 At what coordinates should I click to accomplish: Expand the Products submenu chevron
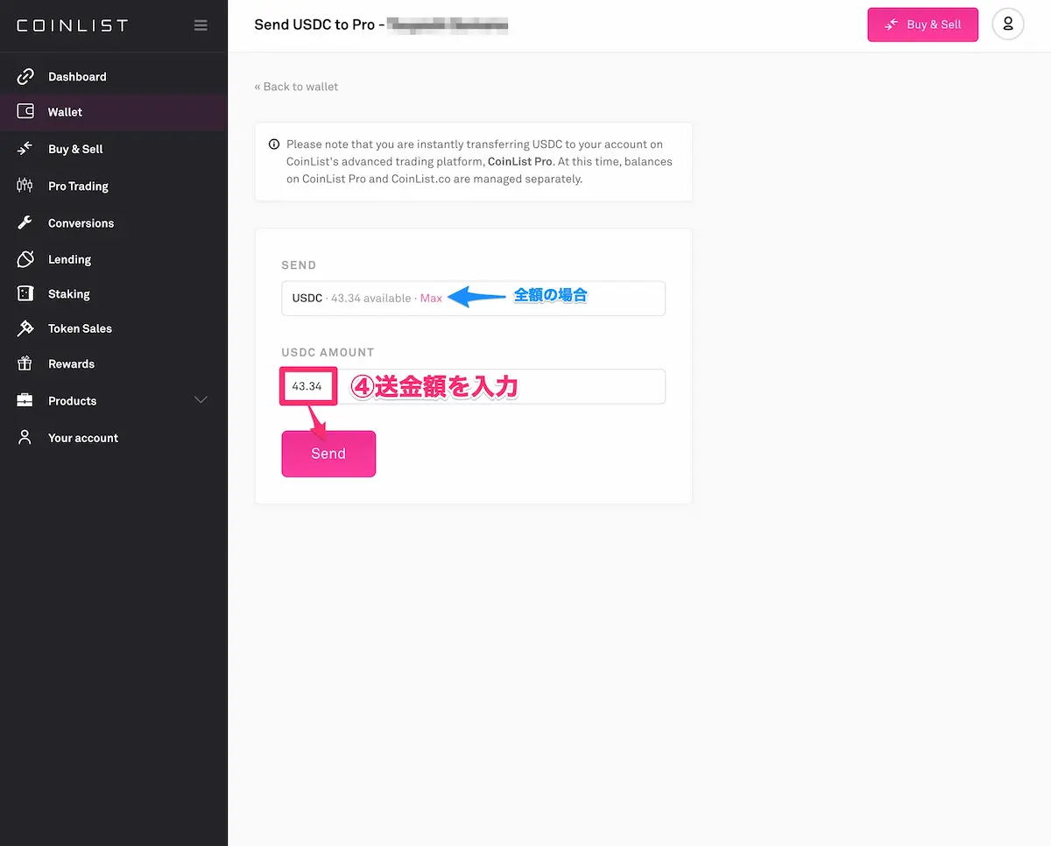pyautogui.click(x=201, y=400)
